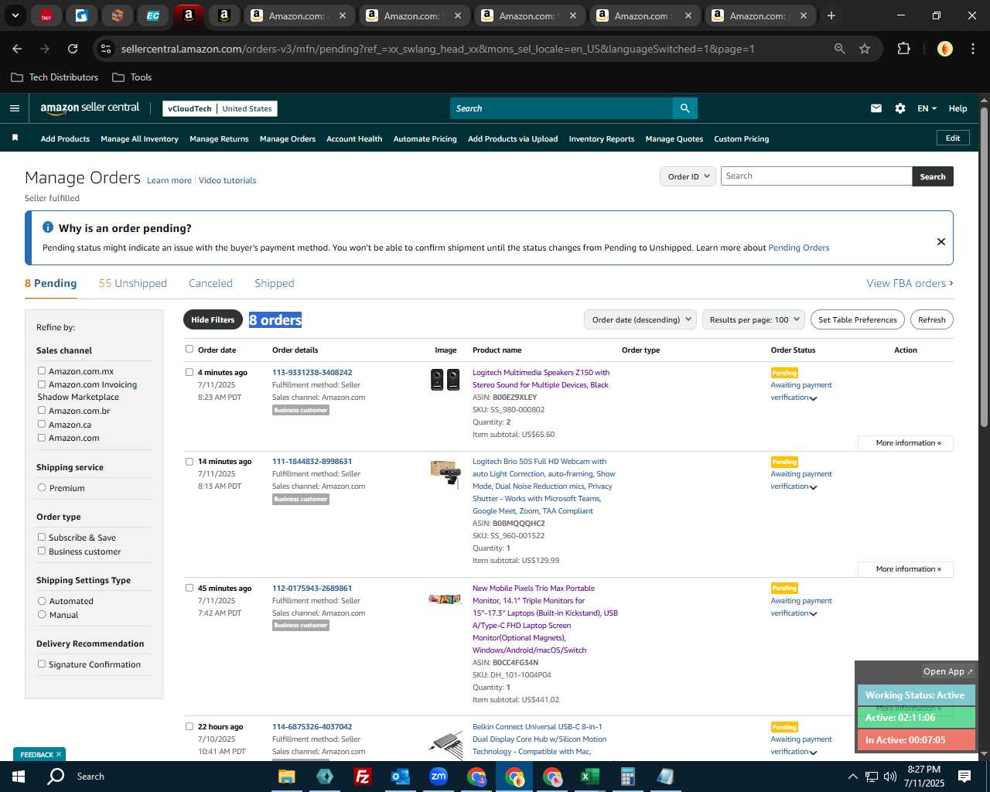Click the order search input field
The width and height of the screenshot is (990, 792).
point(816,176)
